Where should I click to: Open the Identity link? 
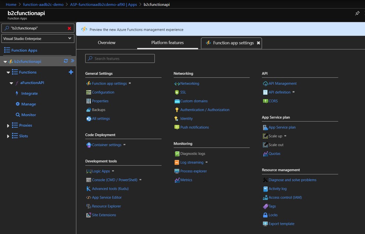click(x=186, y=119)
